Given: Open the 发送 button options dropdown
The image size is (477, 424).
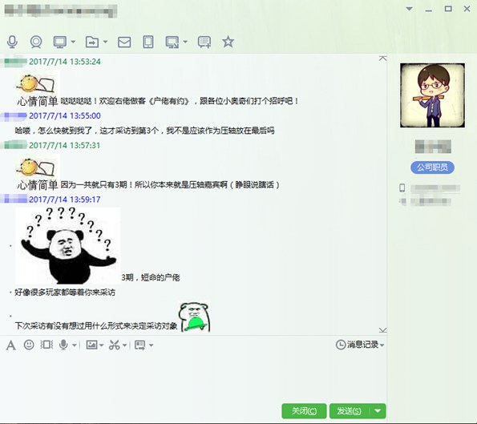Looking at the screenshot, I should pos(378,411).
